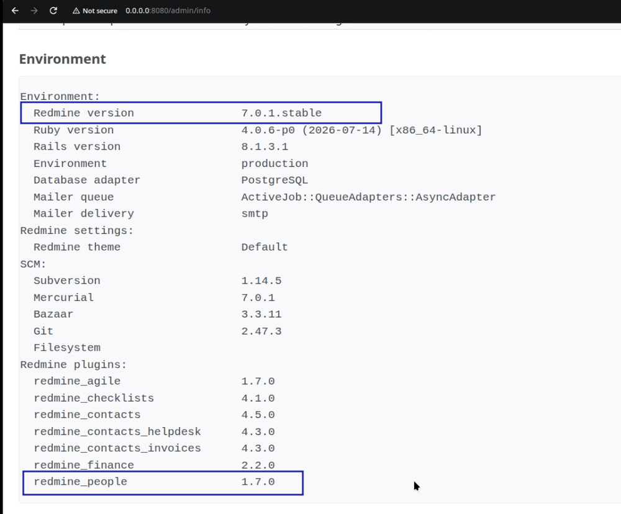Select the redmine_contacts_helpdesk plugin name
The image size is (621, 514).
tap(117, 432)
